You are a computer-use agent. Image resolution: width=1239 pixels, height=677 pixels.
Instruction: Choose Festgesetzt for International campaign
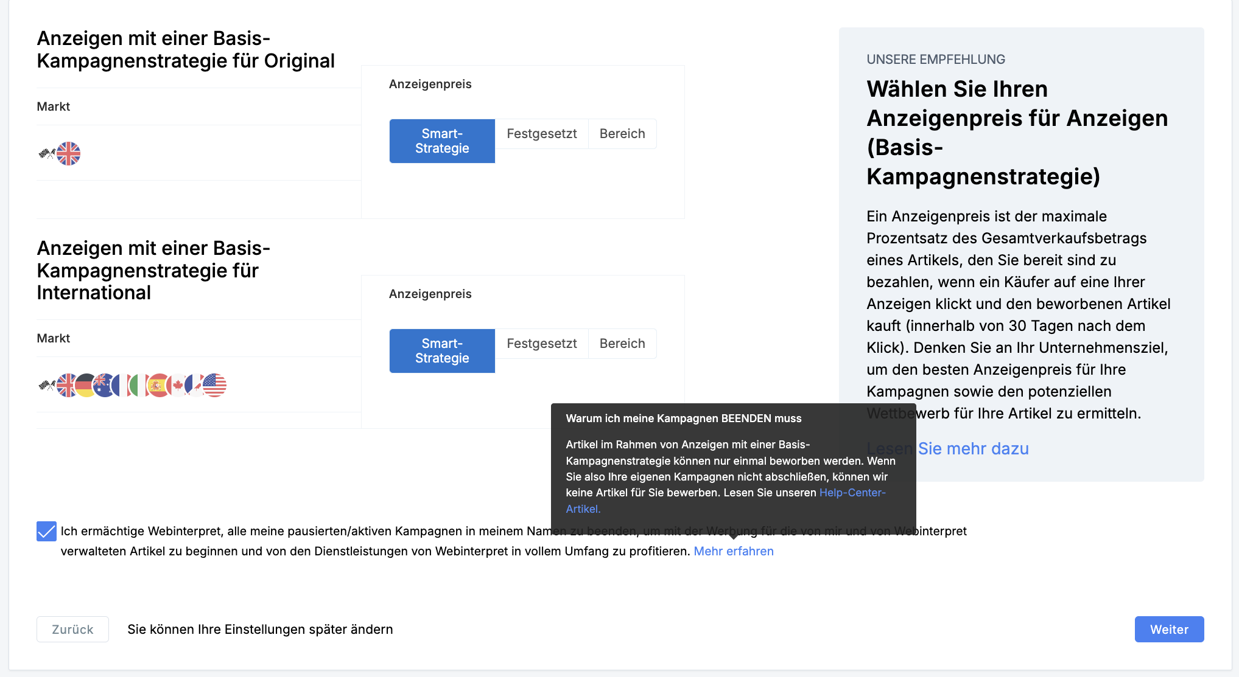click(x=541, y=344)
